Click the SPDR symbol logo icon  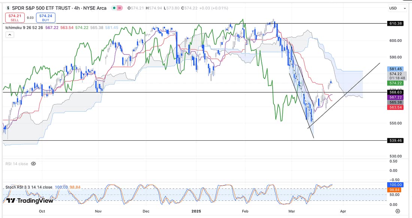8,8
